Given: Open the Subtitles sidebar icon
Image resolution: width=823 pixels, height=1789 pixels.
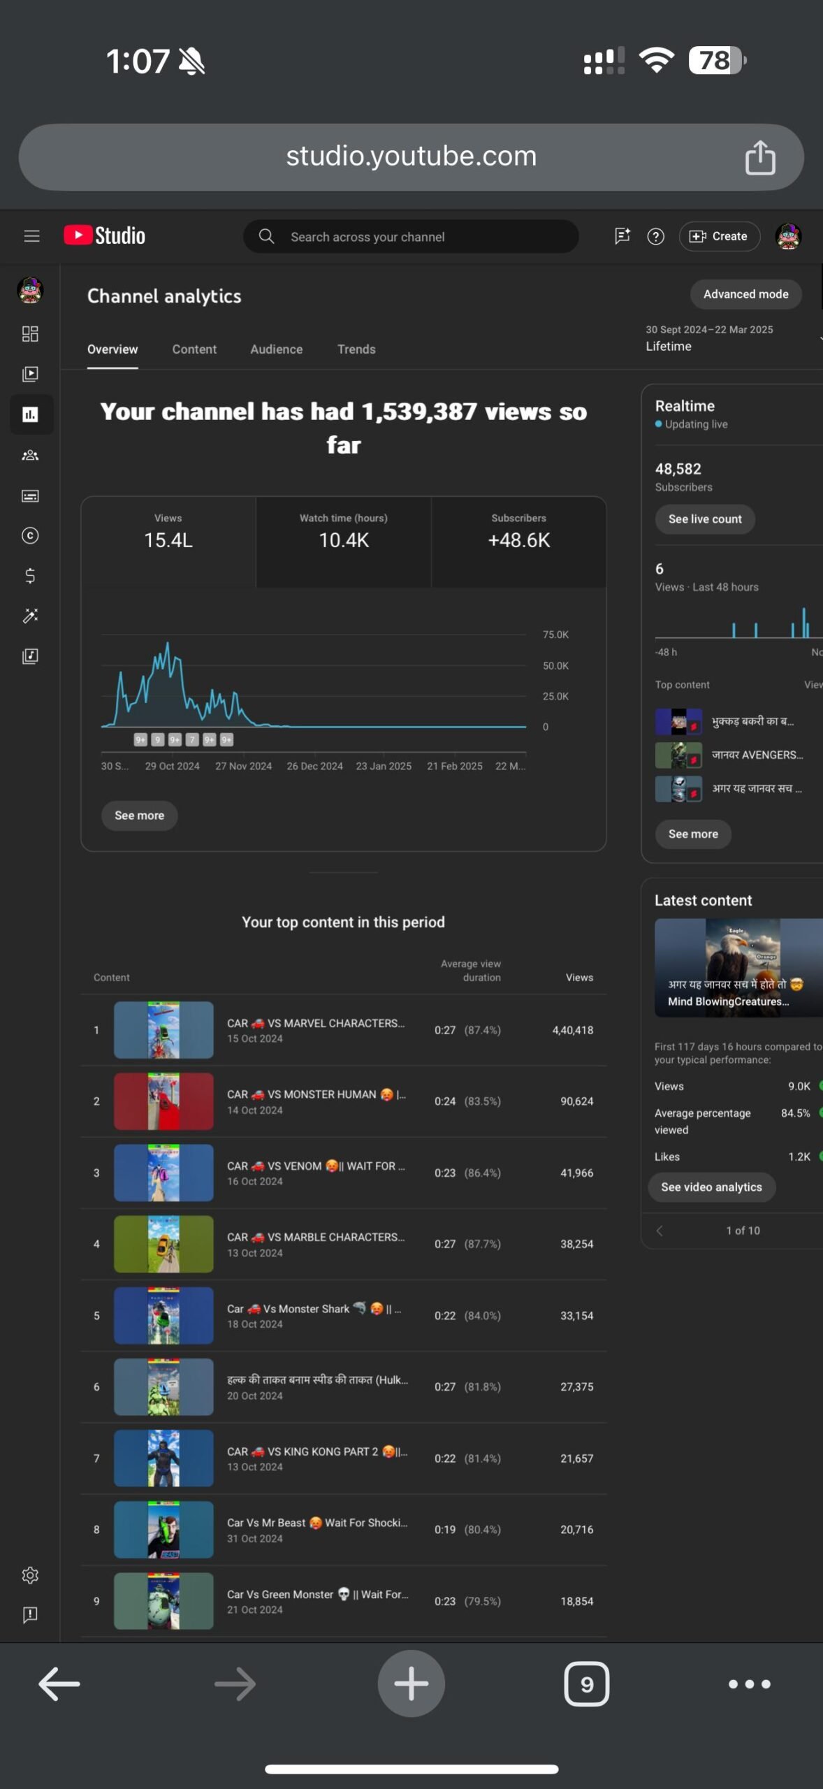Looking at the screenshot, I should [30, 495].
